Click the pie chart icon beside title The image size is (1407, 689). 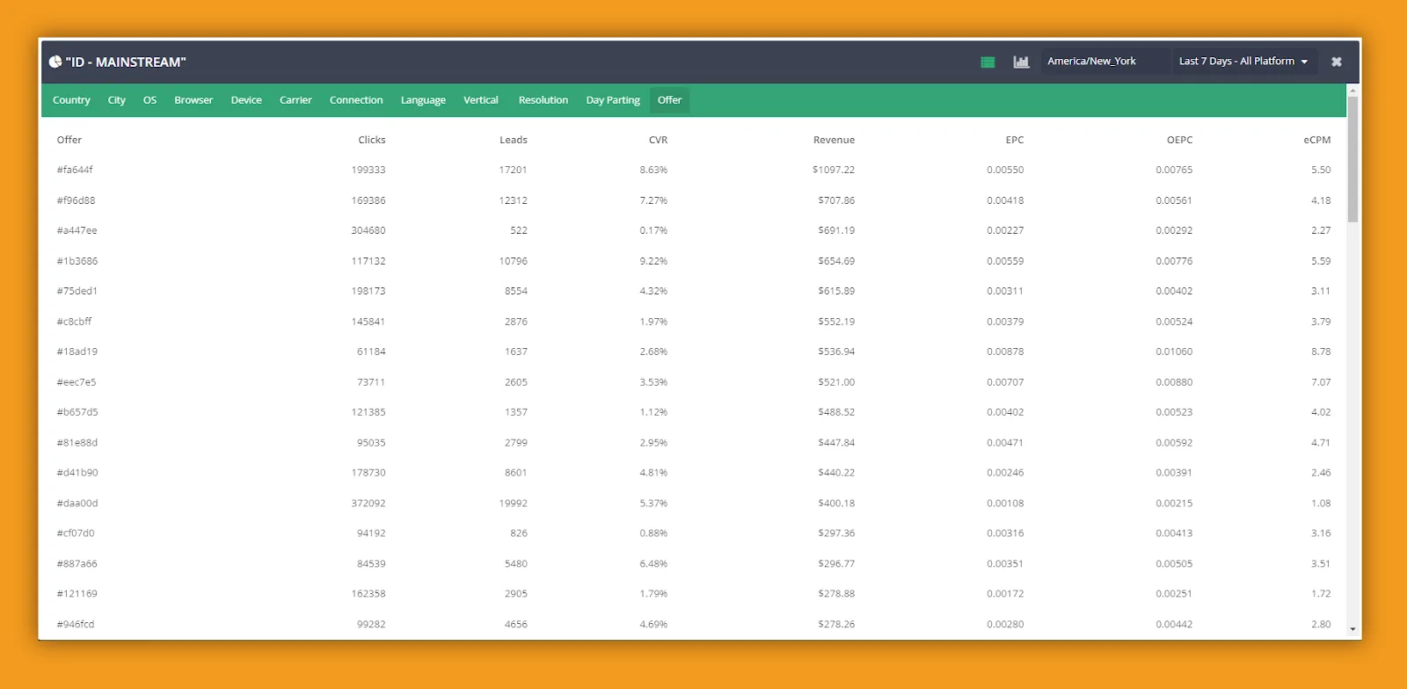point(55,62)
